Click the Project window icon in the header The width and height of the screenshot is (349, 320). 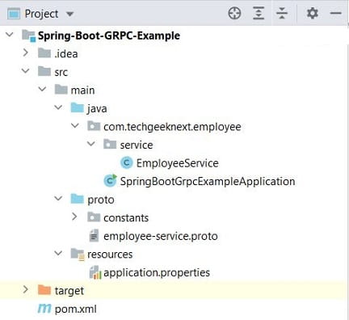(14, 14)
